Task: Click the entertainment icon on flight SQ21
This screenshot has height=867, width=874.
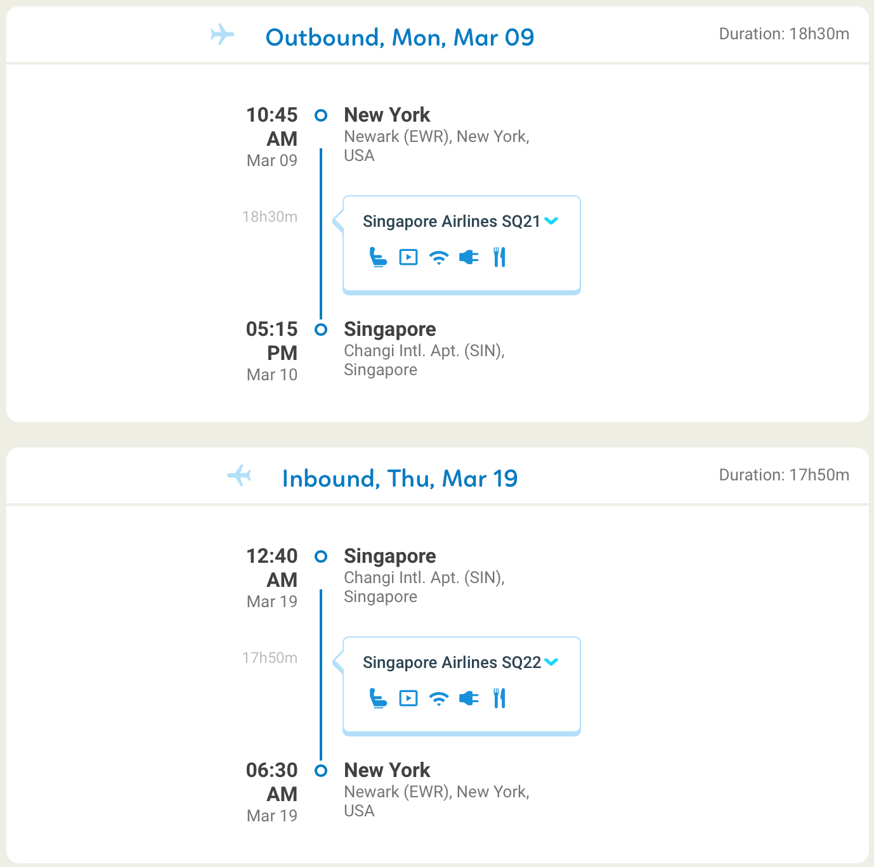Action: (408, 257)
